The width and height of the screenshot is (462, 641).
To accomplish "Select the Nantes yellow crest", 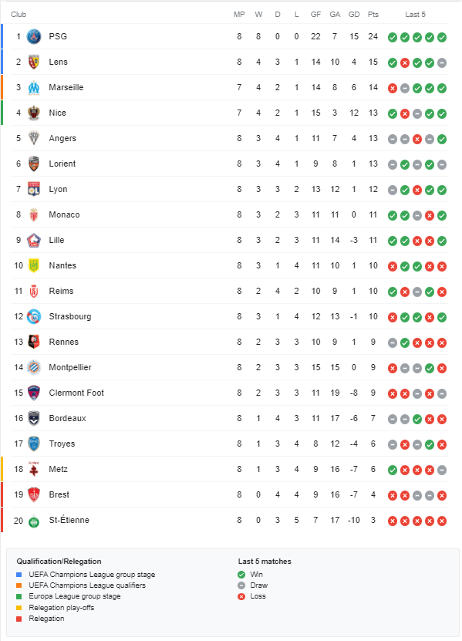I will pyautogui.click(x=34, y=265).
